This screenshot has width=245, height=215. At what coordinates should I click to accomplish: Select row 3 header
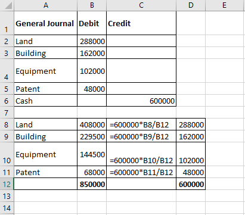click(x=7, y=53)
